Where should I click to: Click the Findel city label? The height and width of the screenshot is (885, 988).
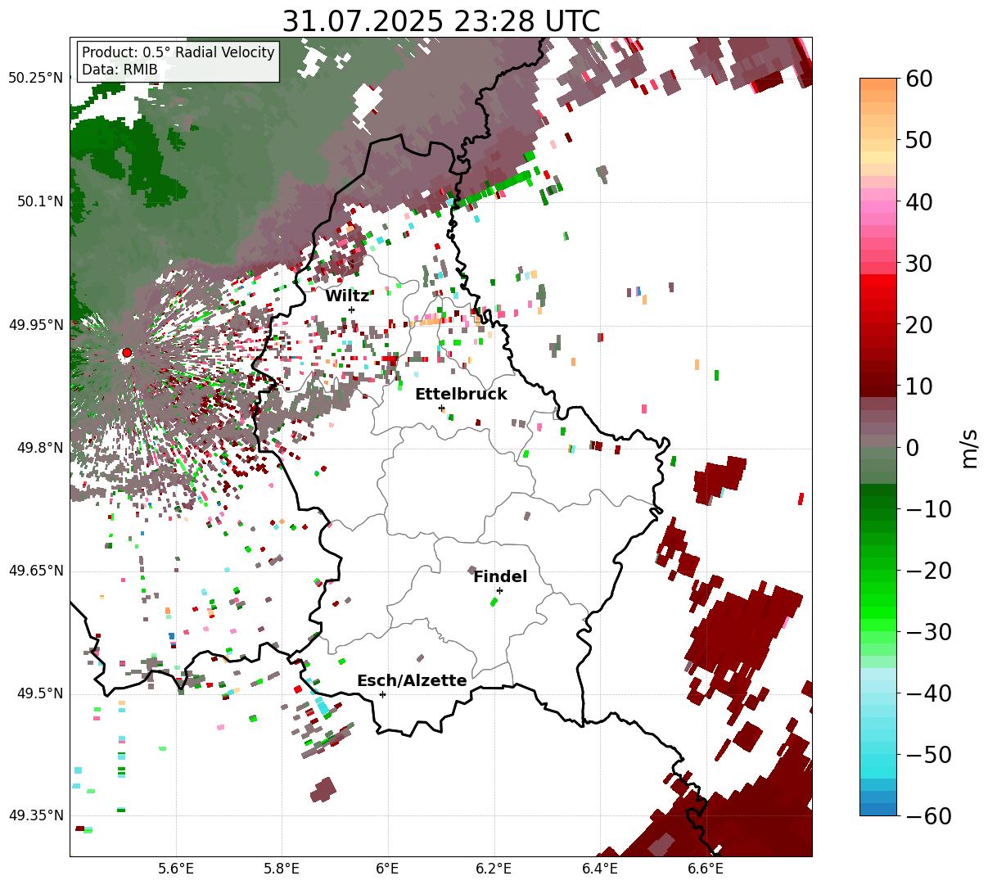500,577
